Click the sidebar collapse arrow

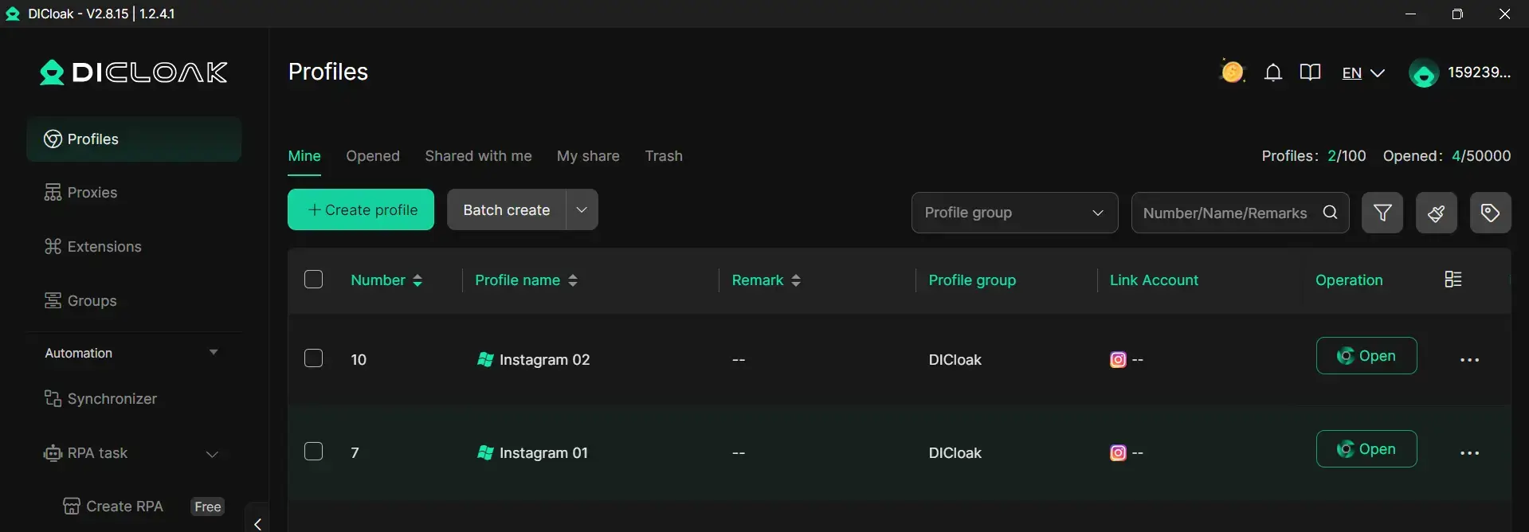coord(257,523)
